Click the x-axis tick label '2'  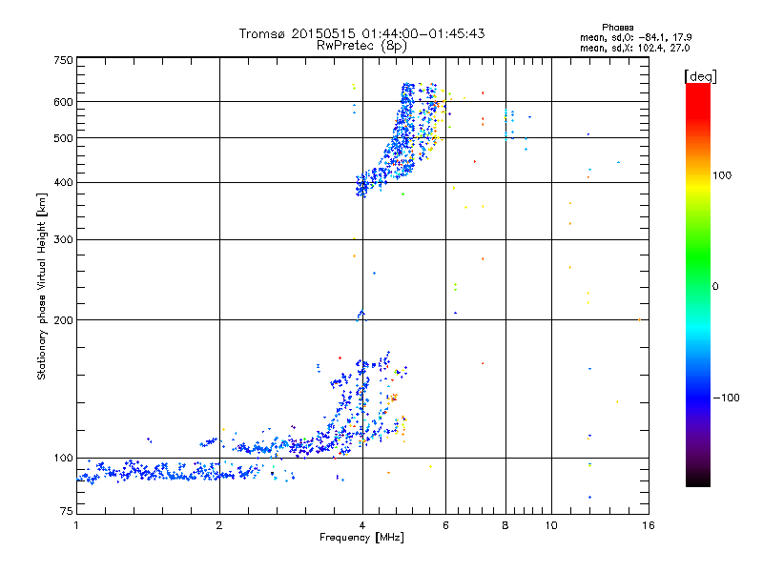click(219, 525)
